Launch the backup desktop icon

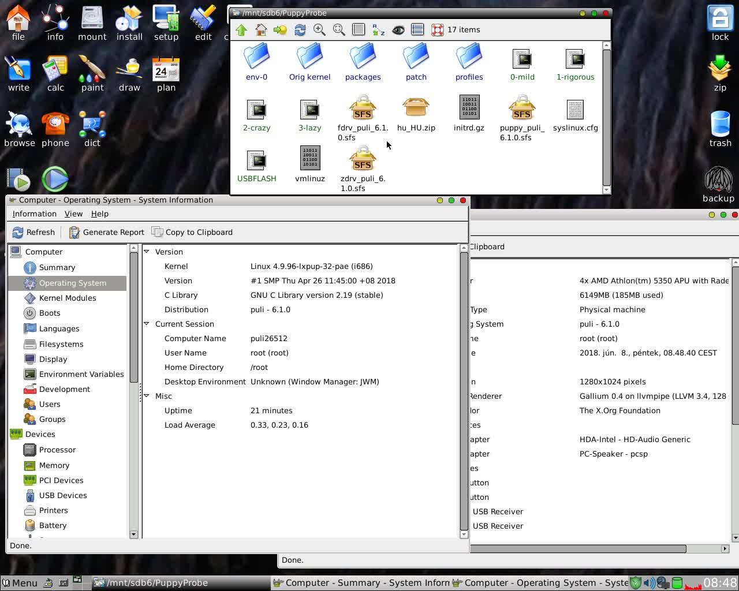coord(718,185)
